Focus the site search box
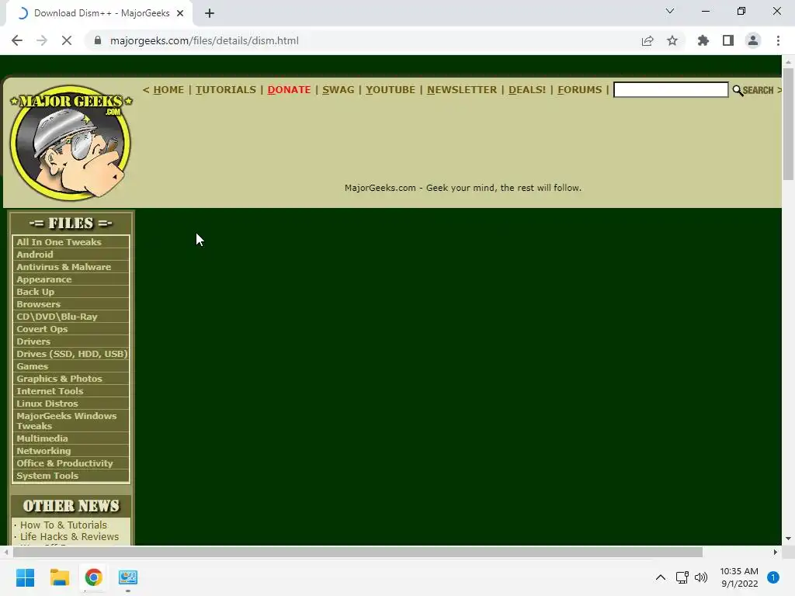 pos(671,90)
